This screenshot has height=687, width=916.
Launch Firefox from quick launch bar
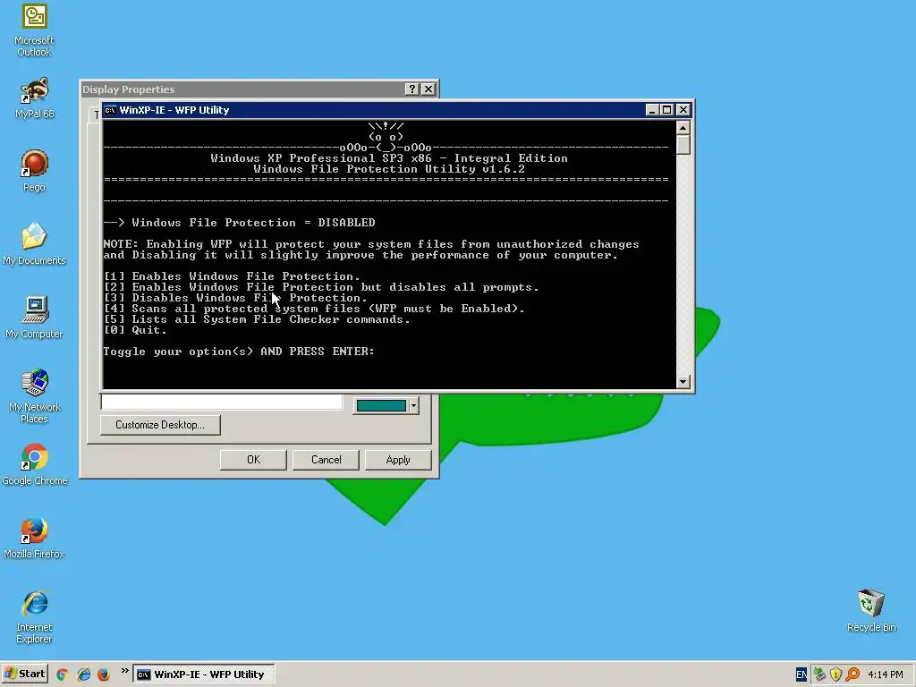pyautogui.click(x=104, y=674)
